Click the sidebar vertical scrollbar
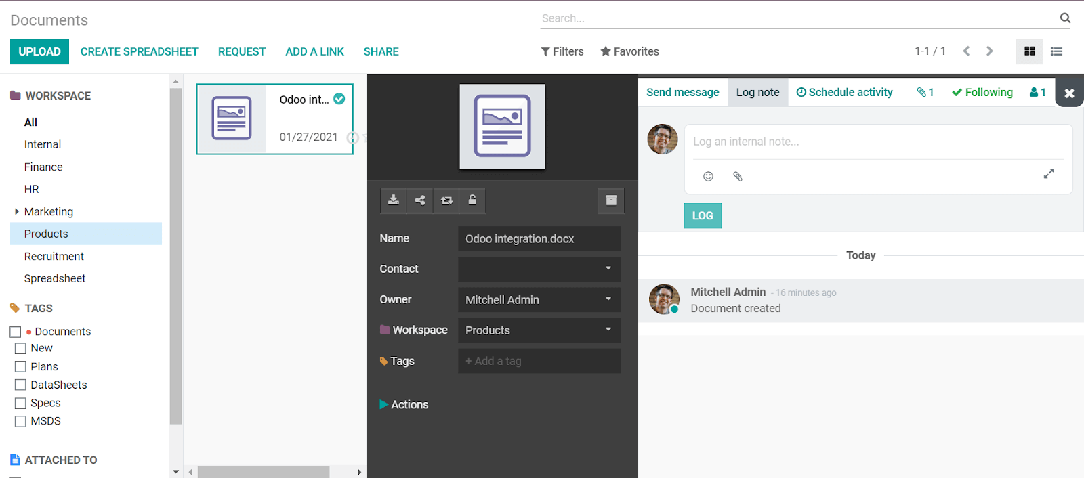The width and height of the screenshot is (1084, 478). point(175,256)
